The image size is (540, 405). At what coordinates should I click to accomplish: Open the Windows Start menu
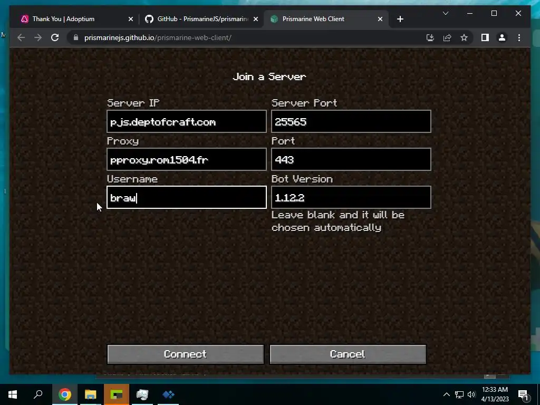click(13, 394)
